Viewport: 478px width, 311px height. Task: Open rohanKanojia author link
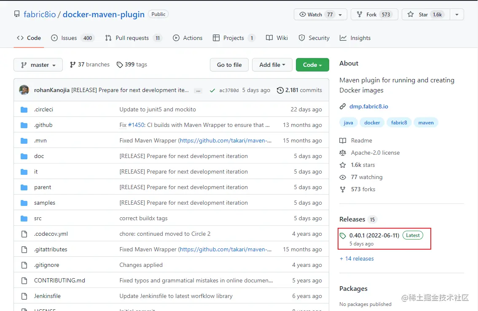click(52, 90)
